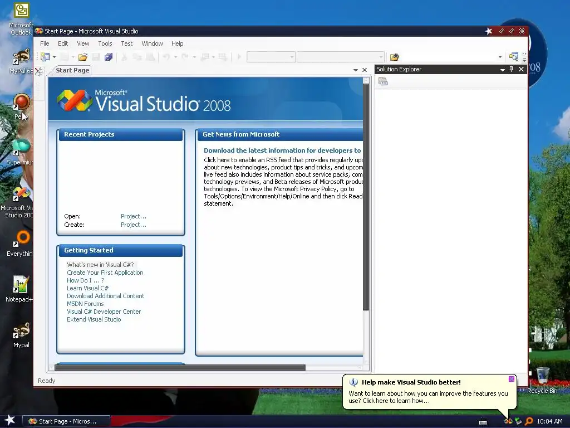The image size is (570, 428).
Task: Open the Extend Visual Studio link
Action: 94,319
